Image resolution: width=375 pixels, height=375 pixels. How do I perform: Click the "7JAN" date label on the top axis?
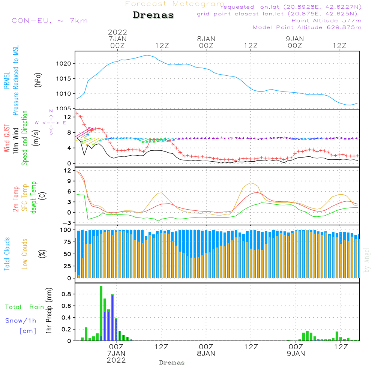tap(117, 39)
